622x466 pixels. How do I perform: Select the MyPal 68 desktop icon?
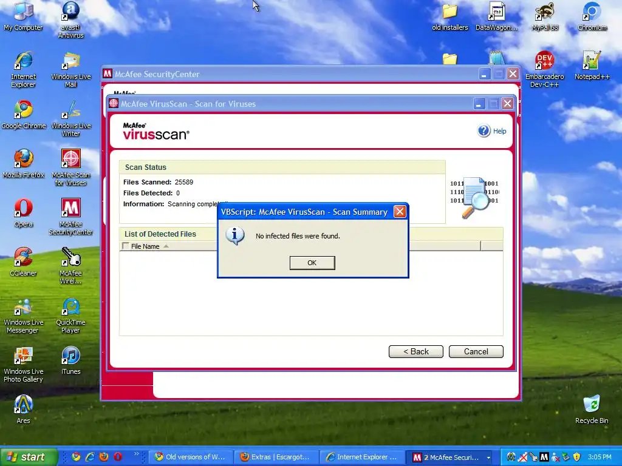click(x=545, y=16)
